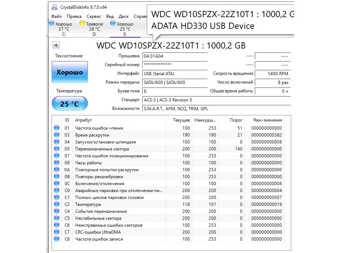This screenshot has height=253, width=358.
Task: Switch to disk E: tab at 25 °C
Action: tap(125, 29)
